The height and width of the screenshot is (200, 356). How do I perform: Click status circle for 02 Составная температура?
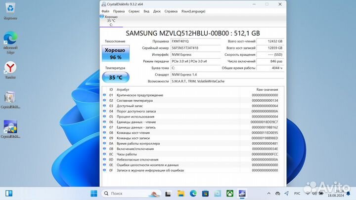pyautogui.click(x=104, y=100)
